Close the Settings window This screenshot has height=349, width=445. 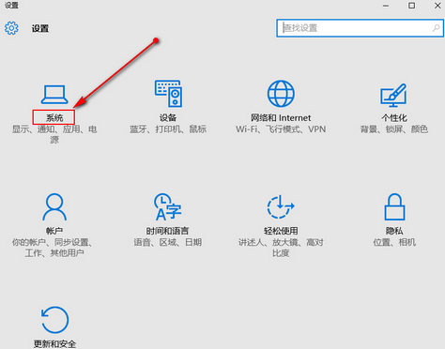(437, 6)
